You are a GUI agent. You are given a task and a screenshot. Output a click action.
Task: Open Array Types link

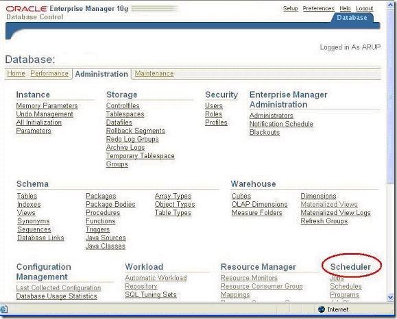[173, 196]
